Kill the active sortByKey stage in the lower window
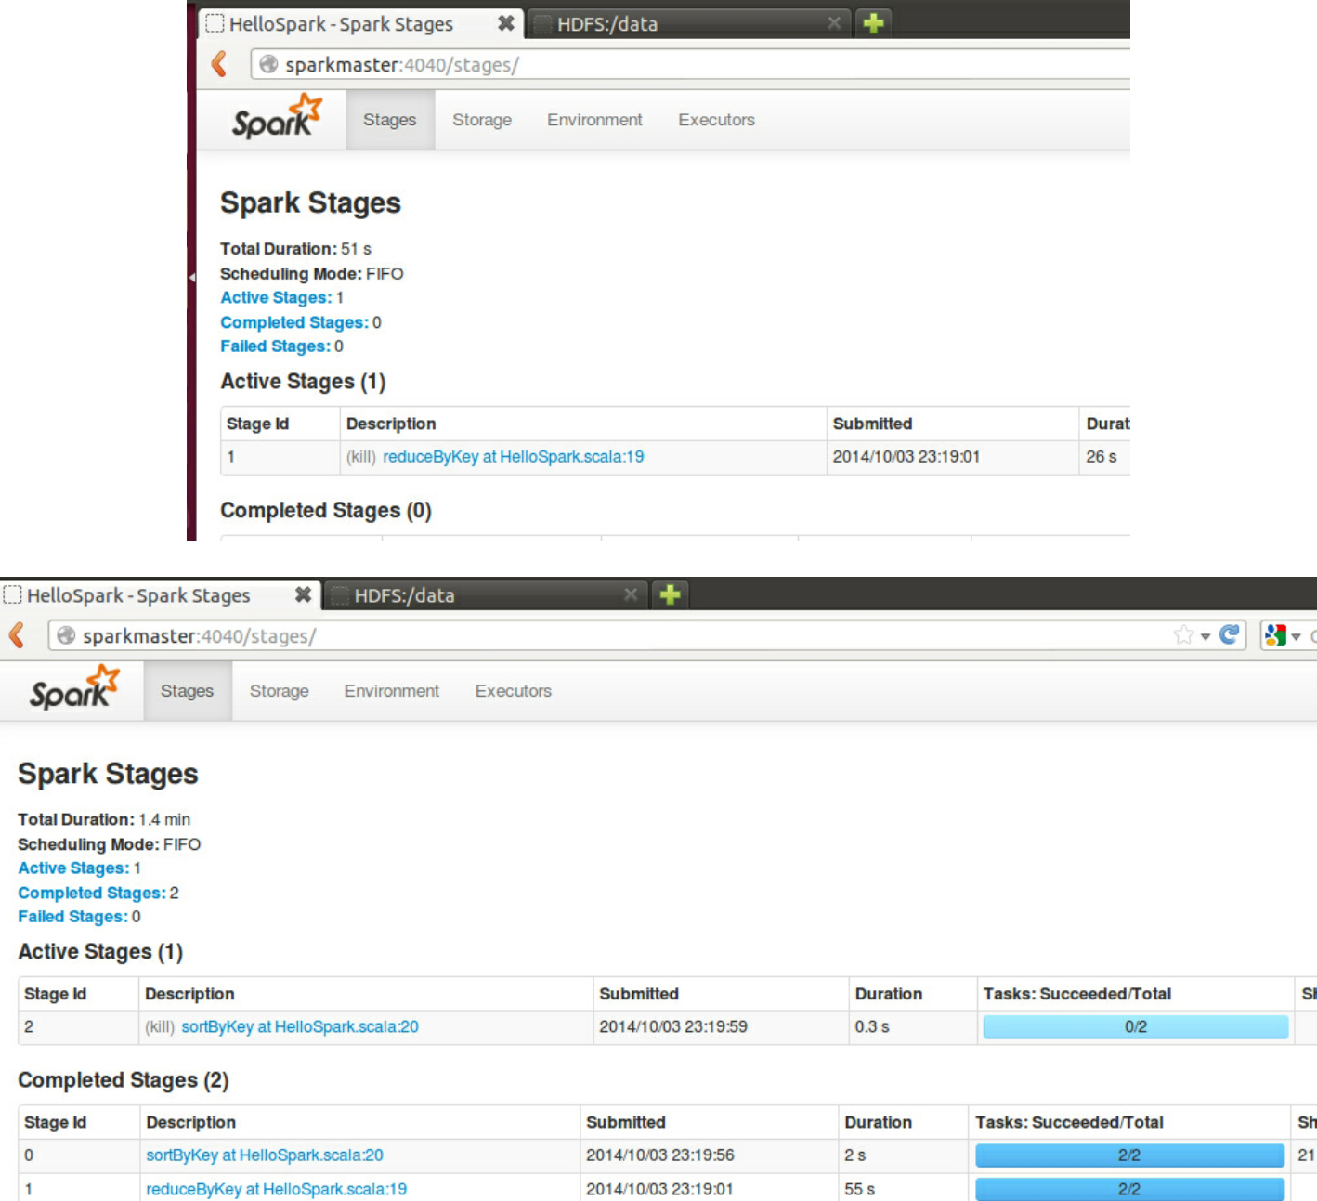 click(160, 1027)
